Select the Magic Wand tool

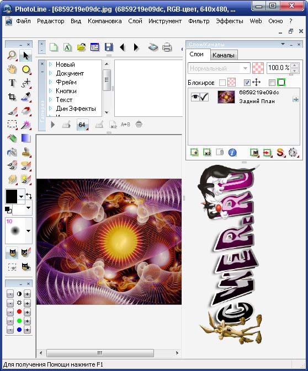pyautogui.click(x=26, y=125)
